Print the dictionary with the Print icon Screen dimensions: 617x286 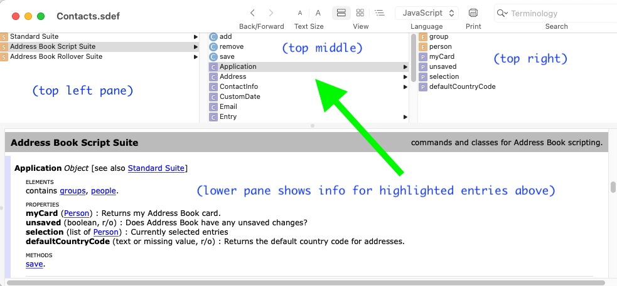[x=473, y=13]
